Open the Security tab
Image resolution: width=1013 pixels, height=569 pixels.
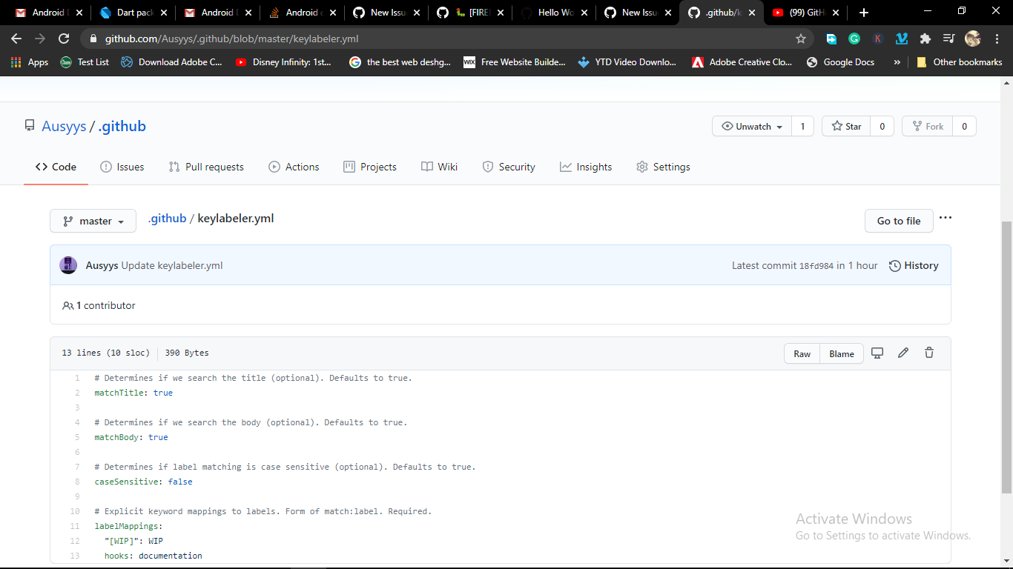pos(509,167)
